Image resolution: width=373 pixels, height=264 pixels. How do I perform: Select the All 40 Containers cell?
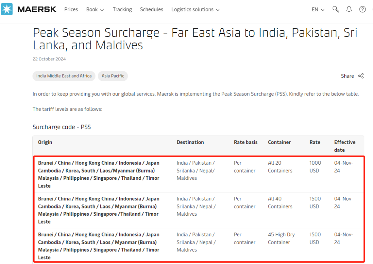click(280, 203)
